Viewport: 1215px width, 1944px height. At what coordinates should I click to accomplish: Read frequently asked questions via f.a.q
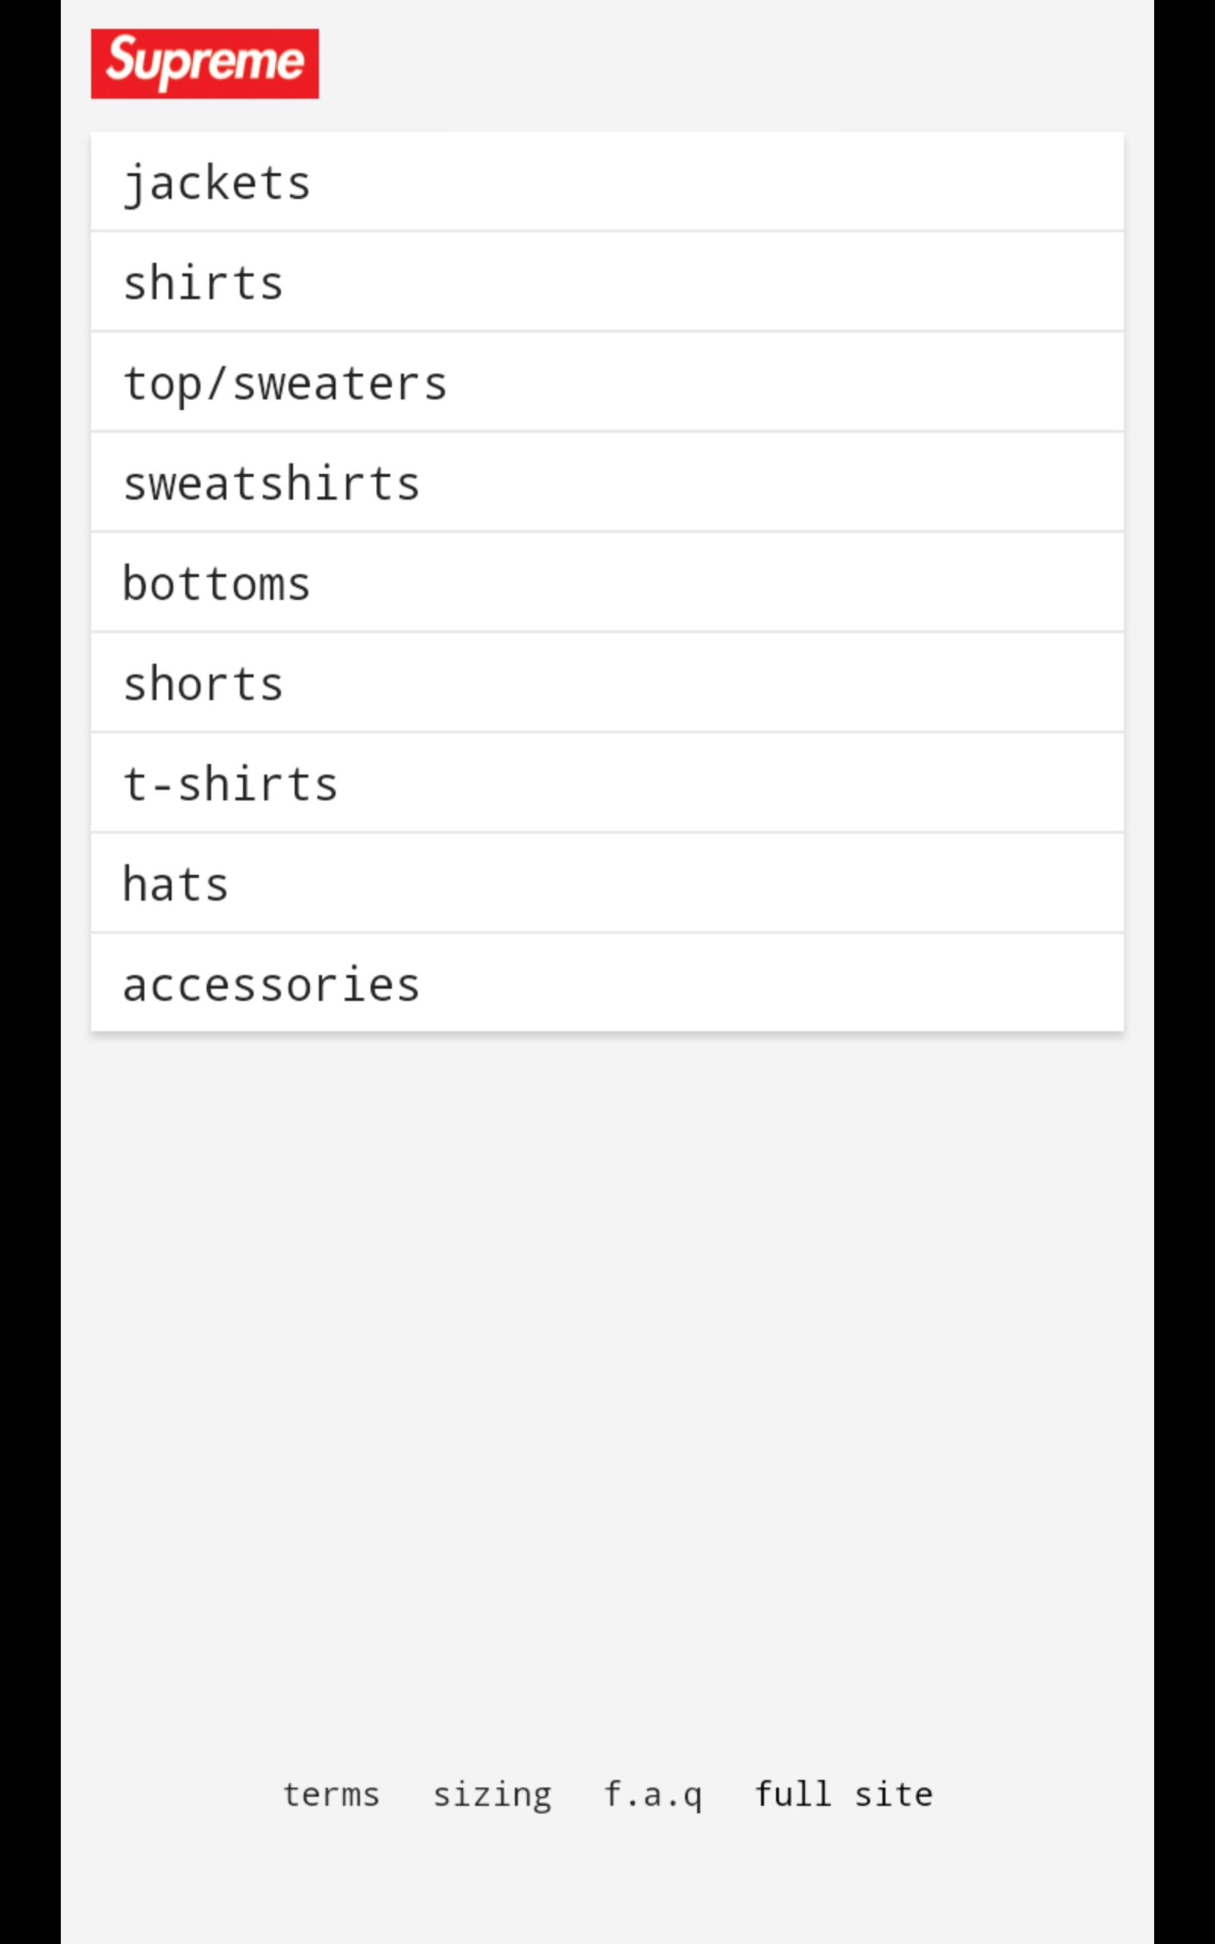click(x=652, y=1794)
